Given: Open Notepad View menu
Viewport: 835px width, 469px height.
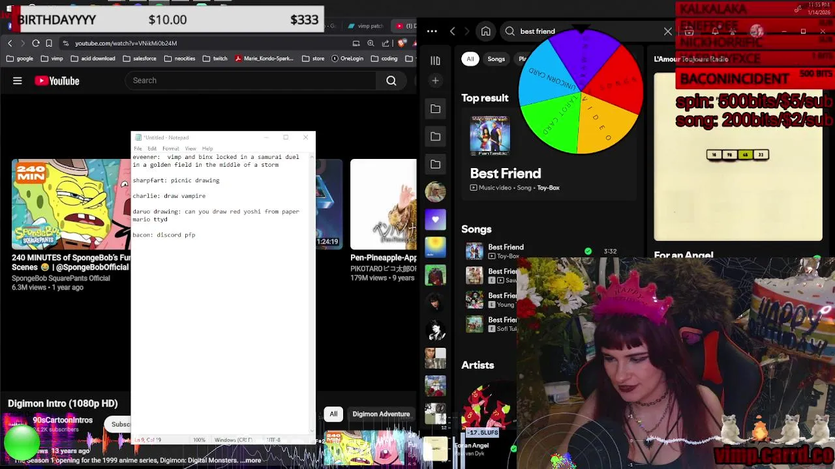Looking at the screenshot, I should (x=190, y=149).
